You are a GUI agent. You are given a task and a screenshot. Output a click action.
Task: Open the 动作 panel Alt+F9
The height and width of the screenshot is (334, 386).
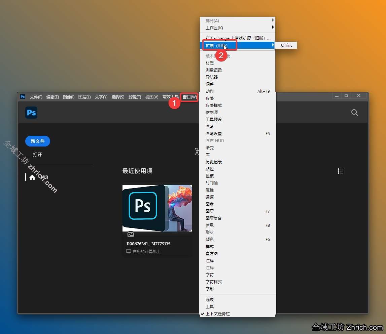click(x=238, y=91)
